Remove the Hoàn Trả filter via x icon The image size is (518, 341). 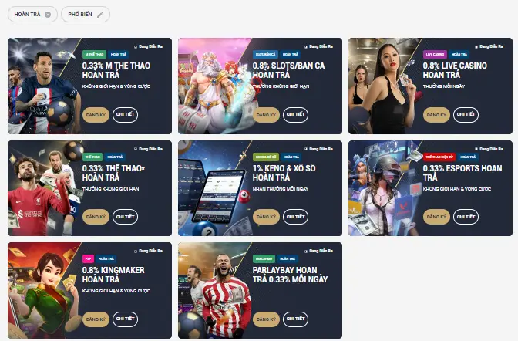[x=48, y=15]
